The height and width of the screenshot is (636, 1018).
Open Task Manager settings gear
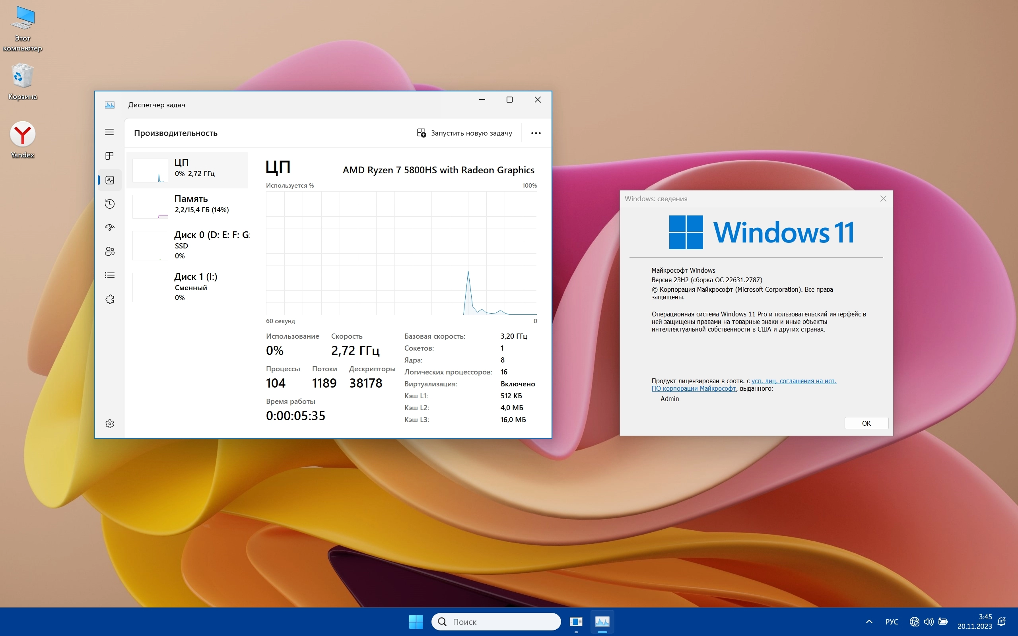point(109,424)
